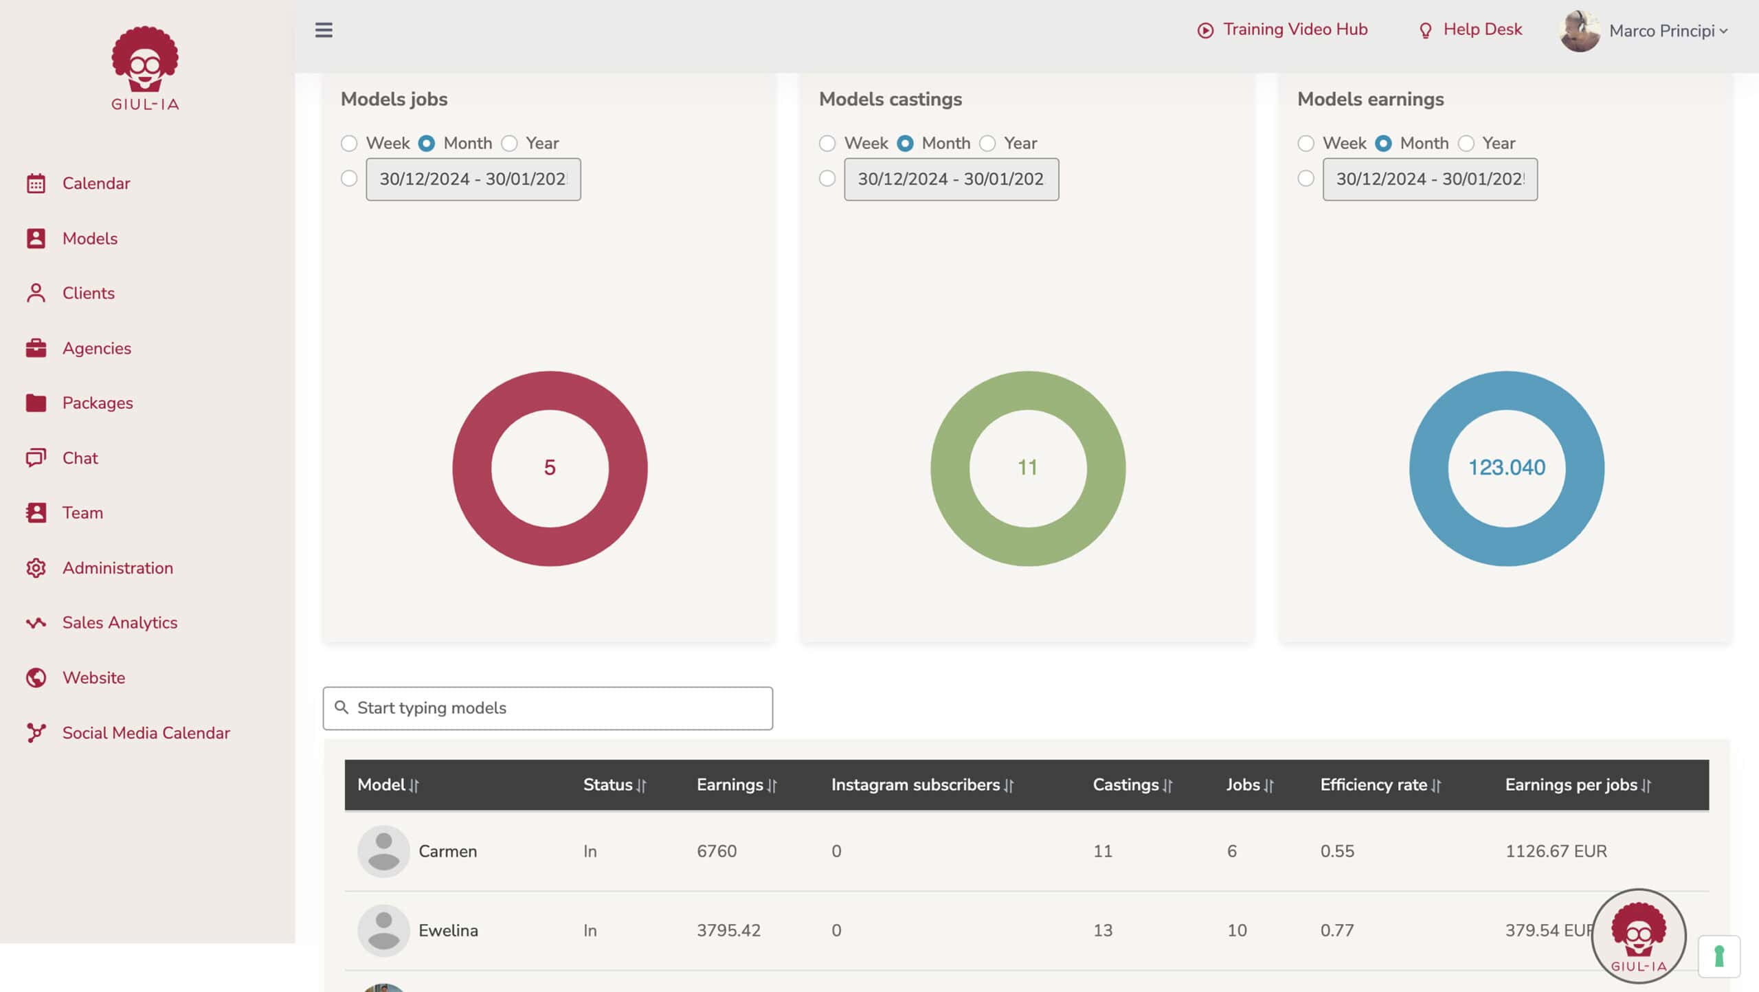Screen dimensions: 1759x992
Task: Open the date range picker in Models earnings
Action: [1430, 179]
